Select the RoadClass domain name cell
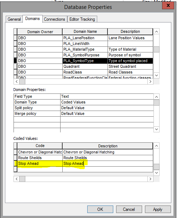The height and width of the screenshot is (218, 177). (85, 72)
